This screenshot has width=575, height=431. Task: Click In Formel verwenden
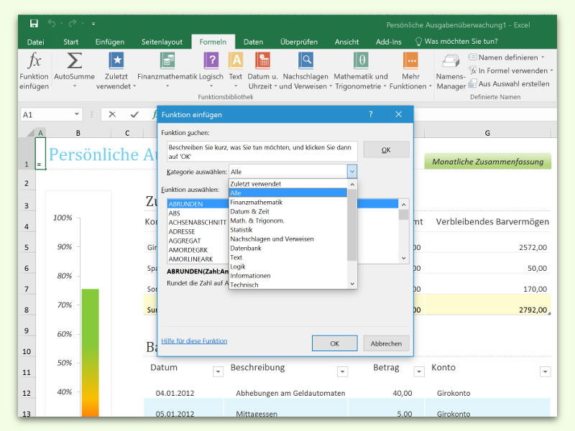[511, 70]
